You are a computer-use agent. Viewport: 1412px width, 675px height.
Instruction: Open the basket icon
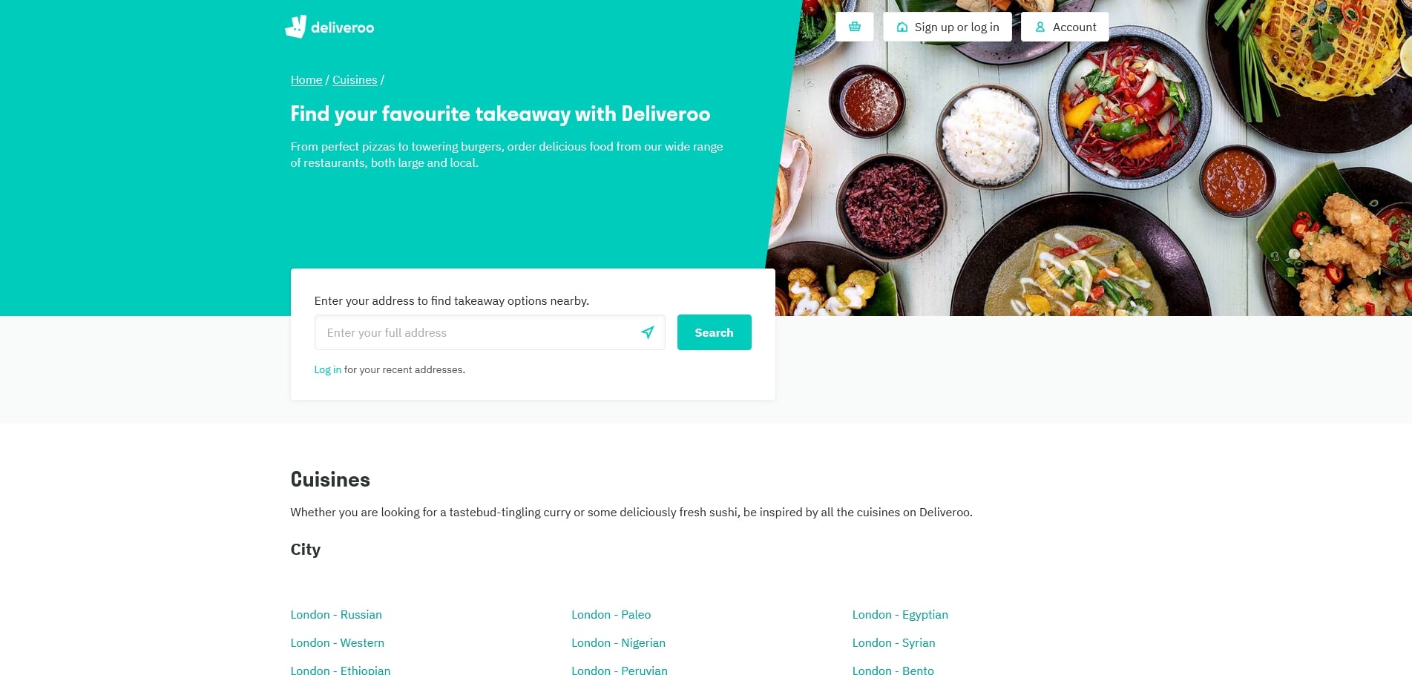(855, 27)
